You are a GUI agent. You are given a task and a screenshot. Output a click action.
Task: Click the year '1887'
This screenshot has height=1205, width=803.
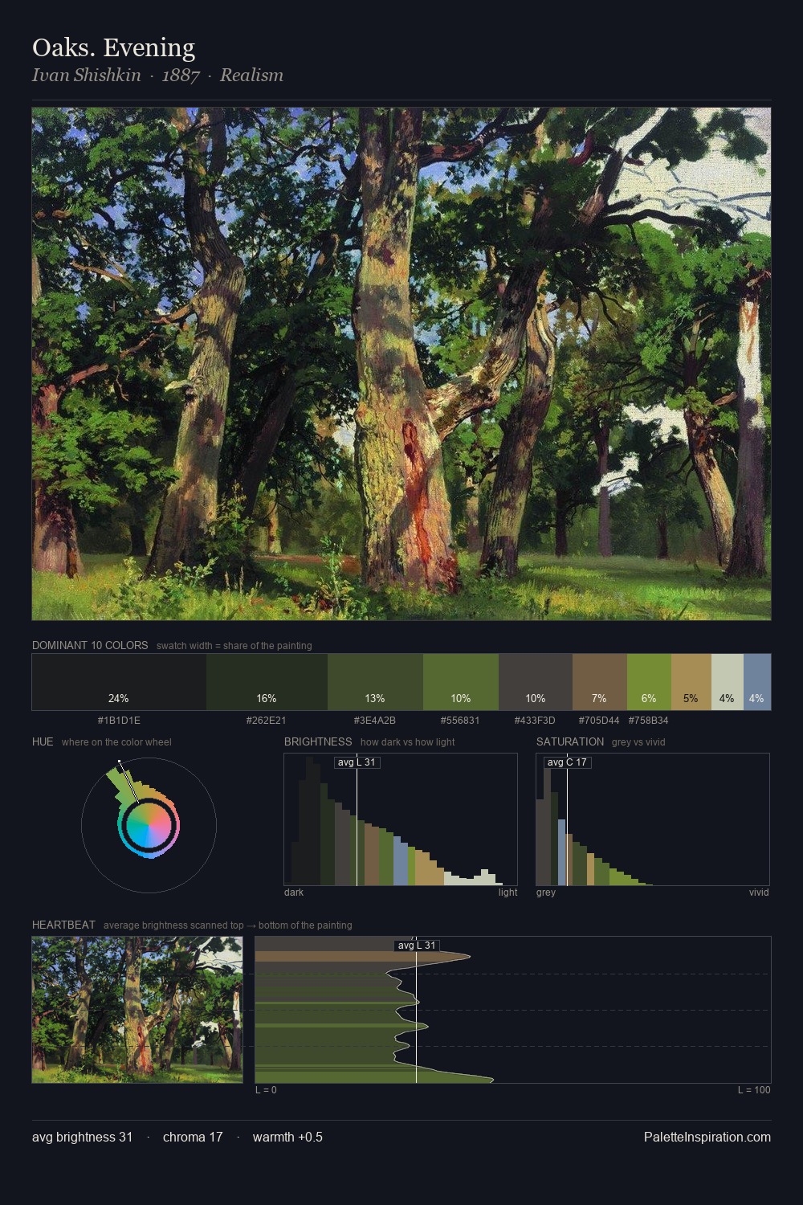[x=181, y=76]
